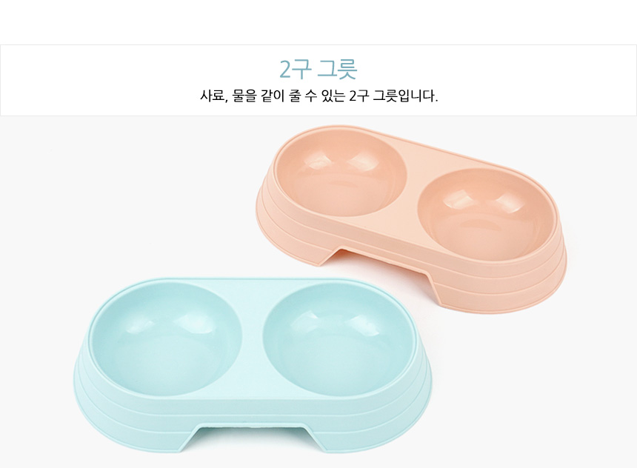Click the right compartment of blue bowl
Screen dimensions: 637x468
[340, 340]
